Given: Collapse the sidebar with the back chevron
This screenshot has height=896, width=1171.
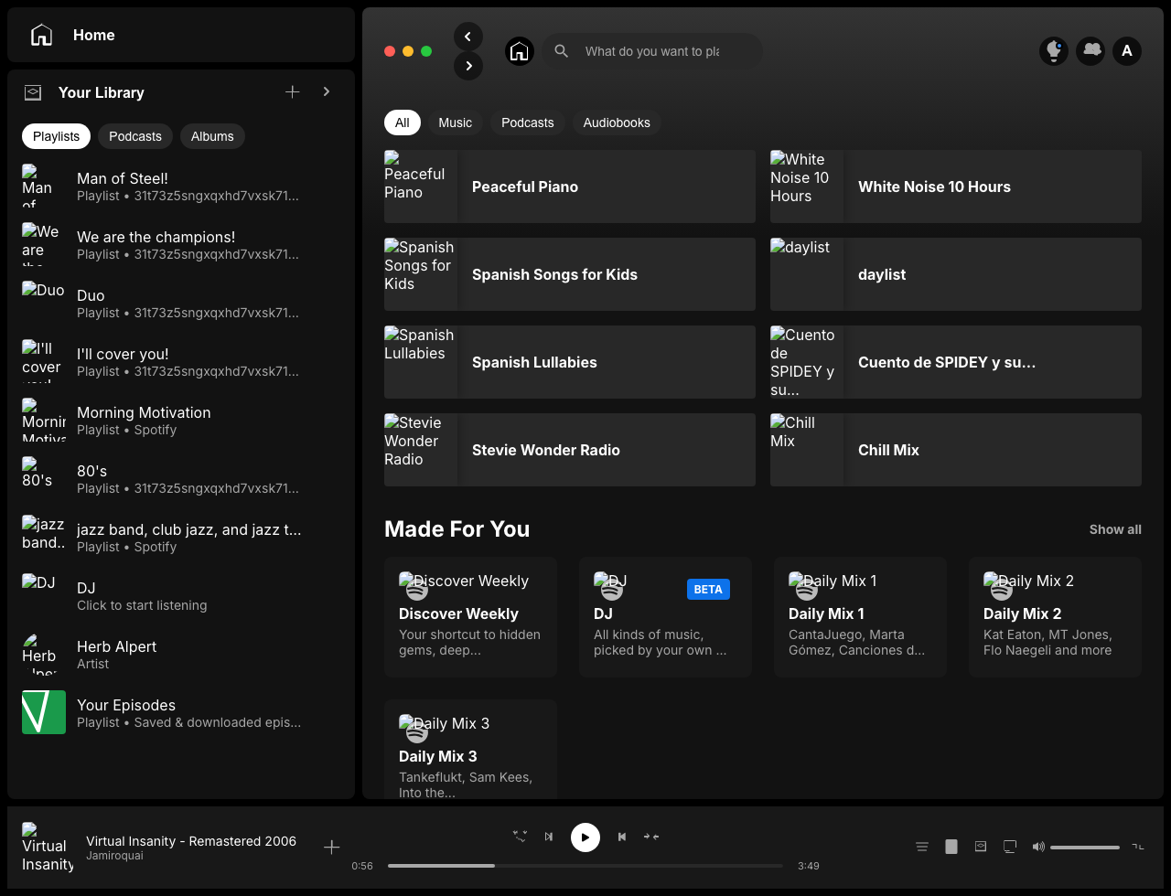Looking at the screenshot, I should [x=468, y=37].
